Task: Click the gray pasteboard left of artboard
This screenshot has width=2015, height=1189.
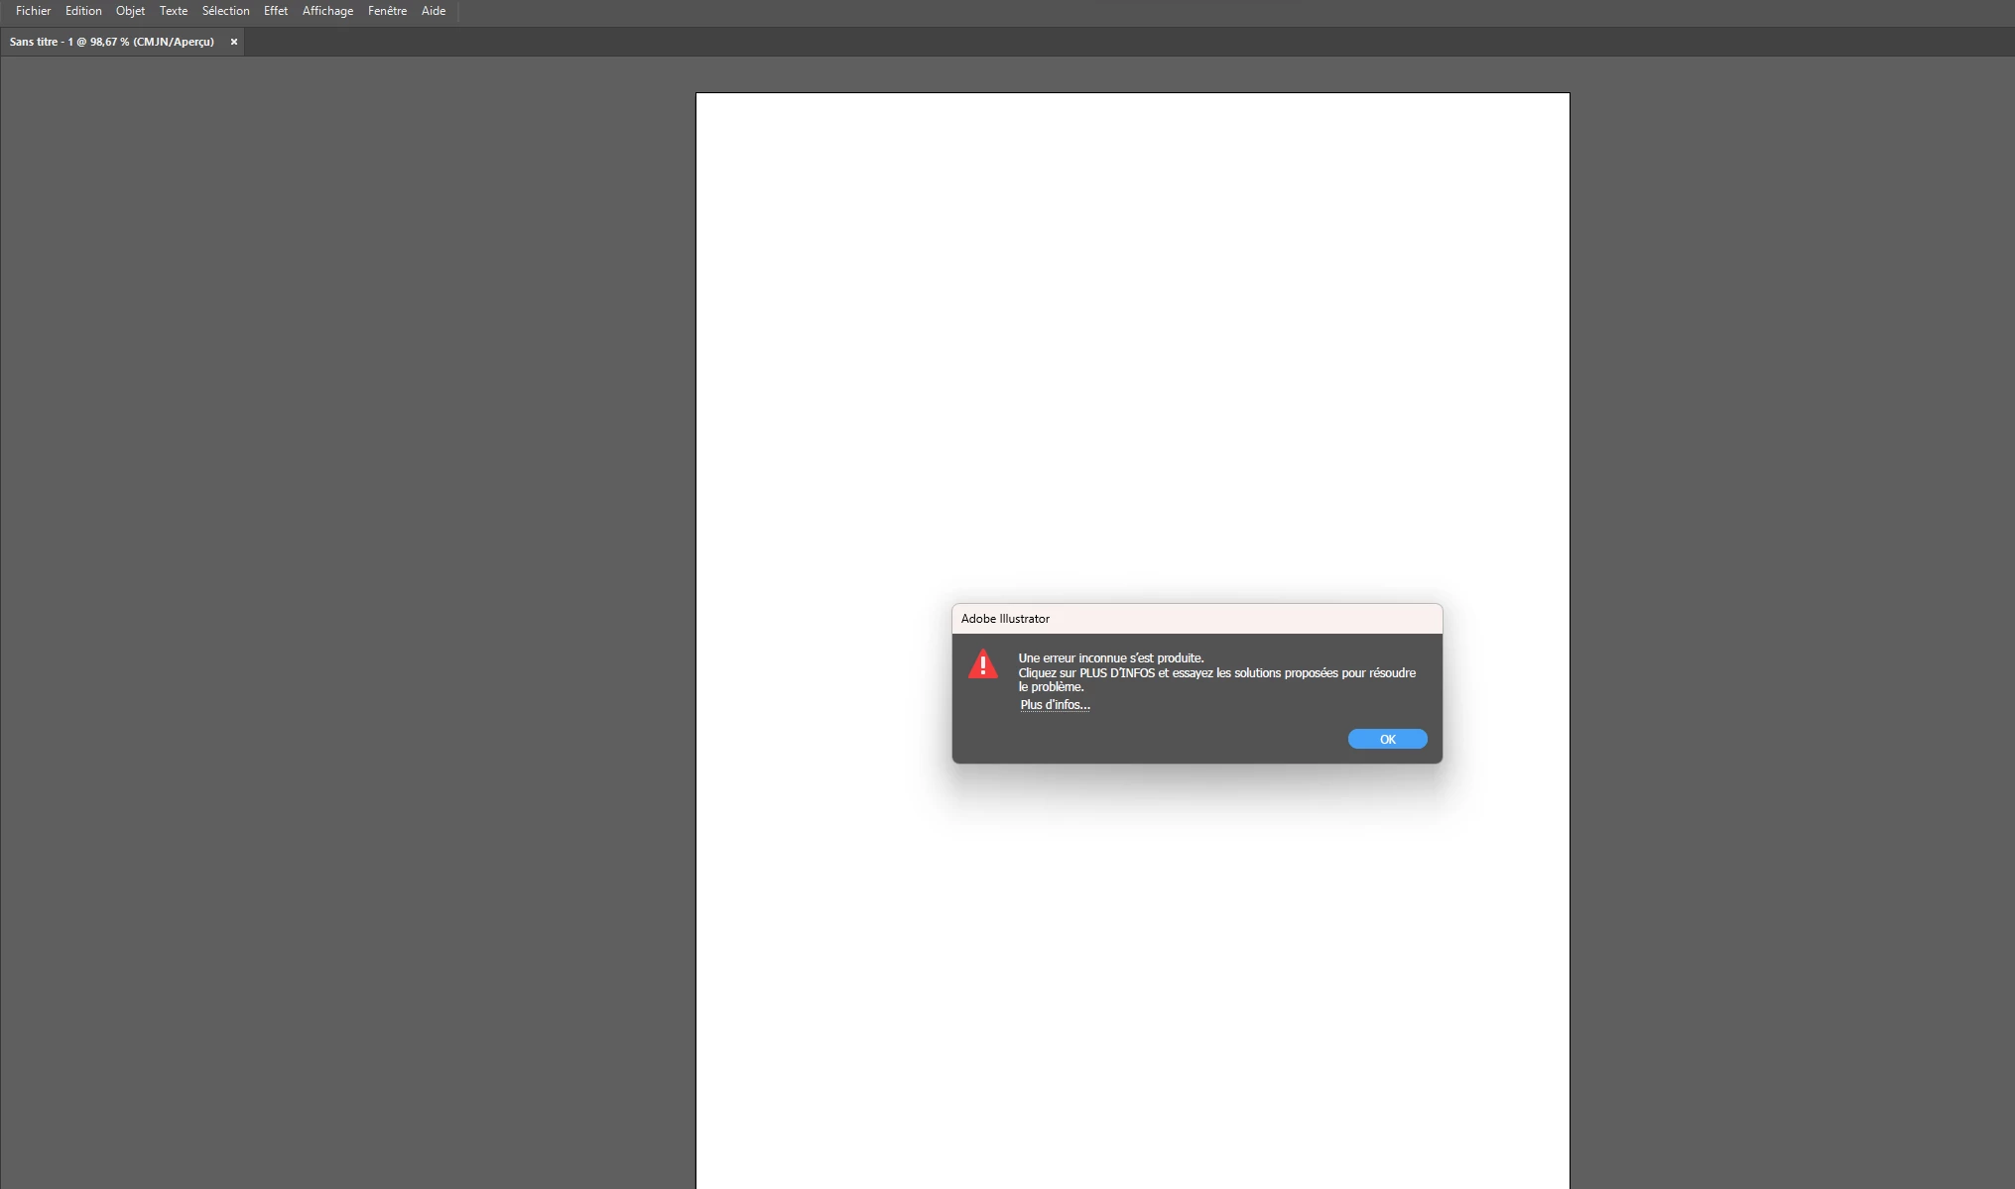Action: (347, 595)
